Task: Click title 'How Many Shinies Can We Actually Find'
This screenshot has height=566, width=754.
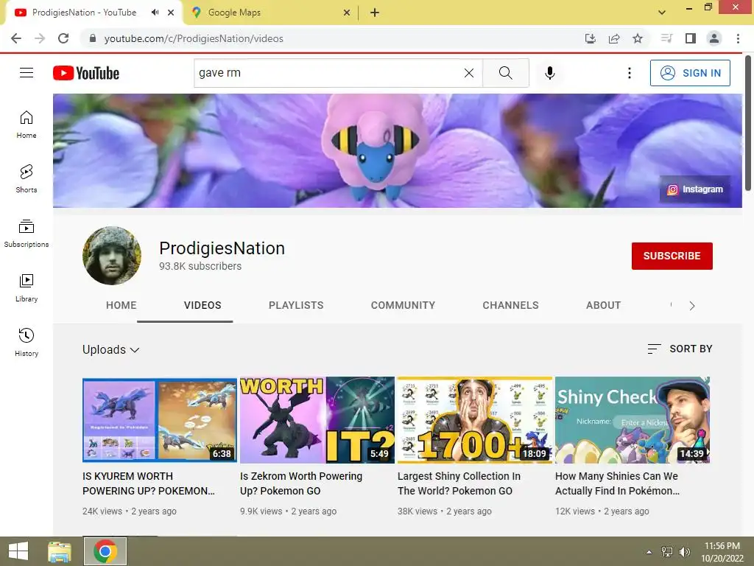Action: 618,483
